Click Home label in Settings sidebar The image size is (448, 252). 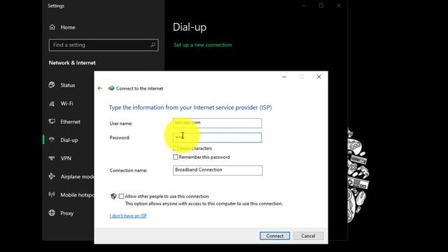[68, 27]
